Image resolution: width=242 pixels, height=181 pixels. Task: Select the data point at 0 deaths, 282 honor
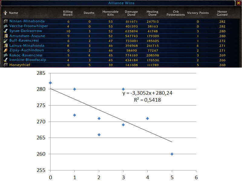click(x=50, y=83)
